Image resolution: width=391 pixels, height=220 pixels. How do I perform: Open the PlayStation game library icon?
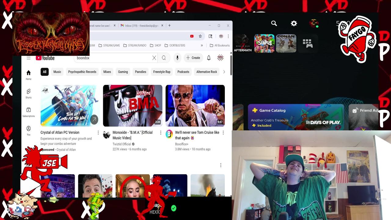click(308, 43)
